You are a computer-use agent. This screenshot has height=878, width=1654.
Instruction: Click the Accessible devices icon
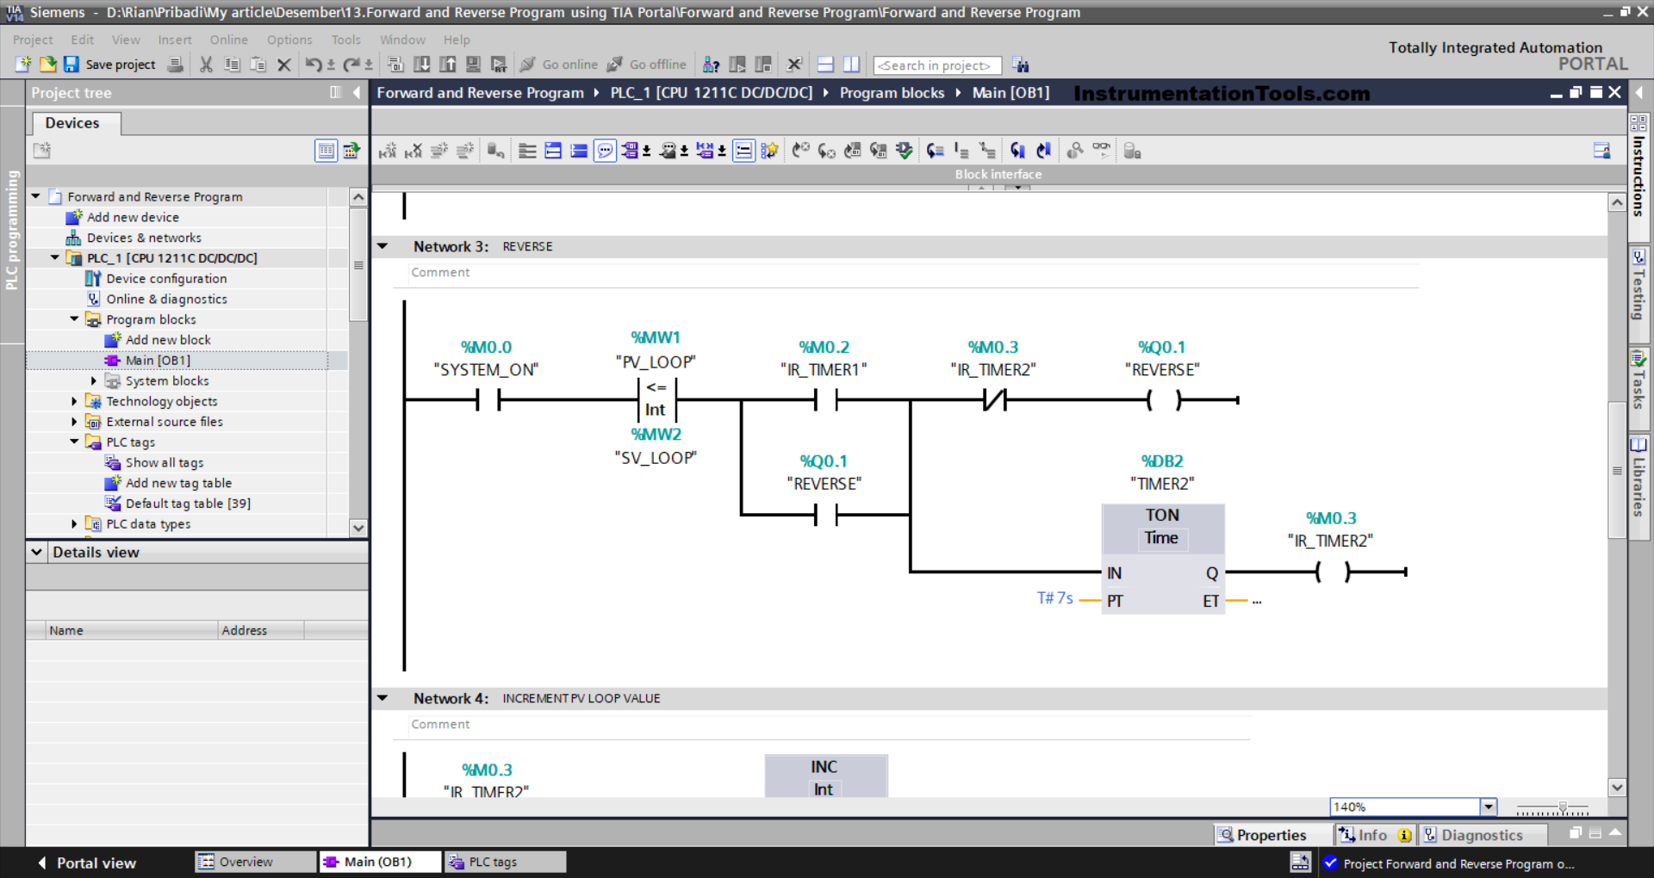tap(712, 65)
